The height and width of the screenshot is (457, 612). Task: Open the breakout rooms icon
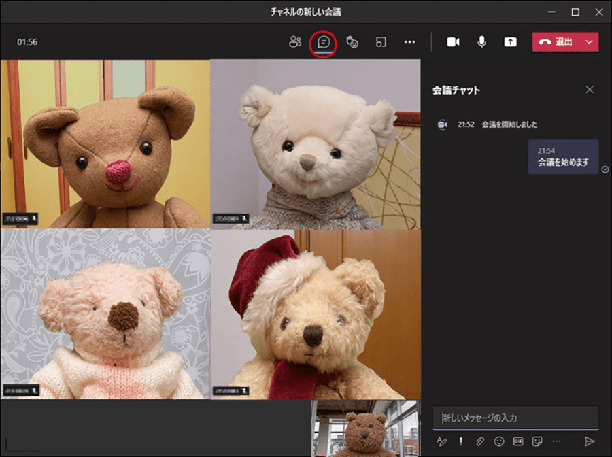point(381,42)
